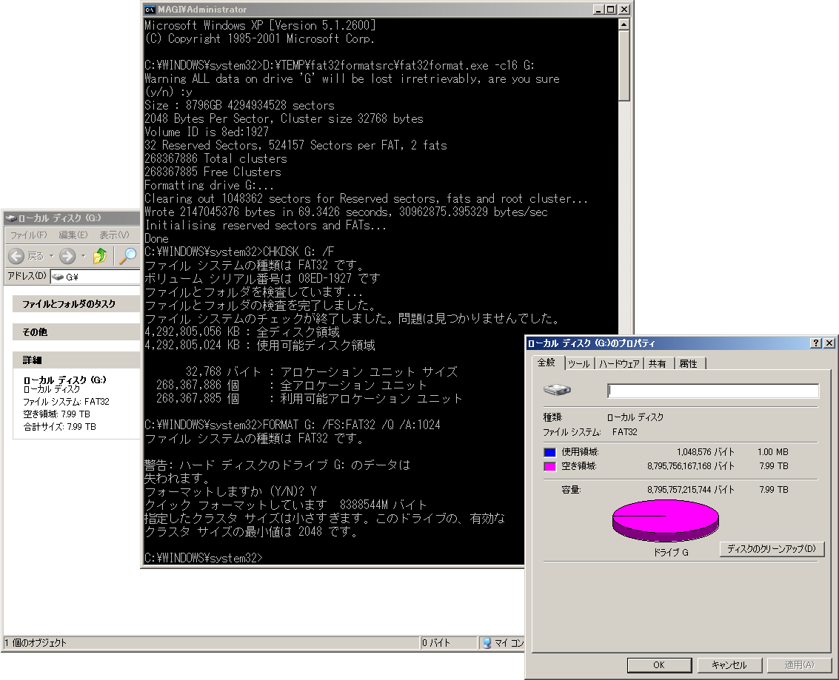
Task: Click 8,795,757,215,744 バイト capacity value
Action: pos(690,490)
